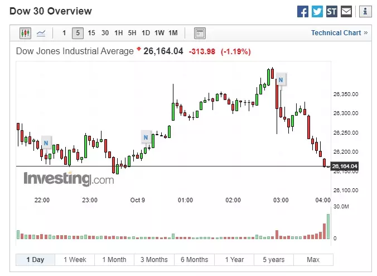Image resolution: width=377 pixels, height=276 pixels.
Task: Open the Technical Chart link
Action: (339, 33)
